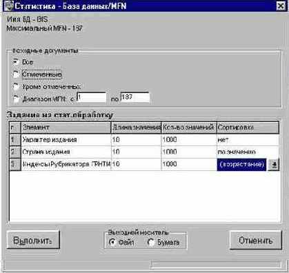289x273 pixels.
Task: Click the "Длина значения" column header
Action: (137, 128)
